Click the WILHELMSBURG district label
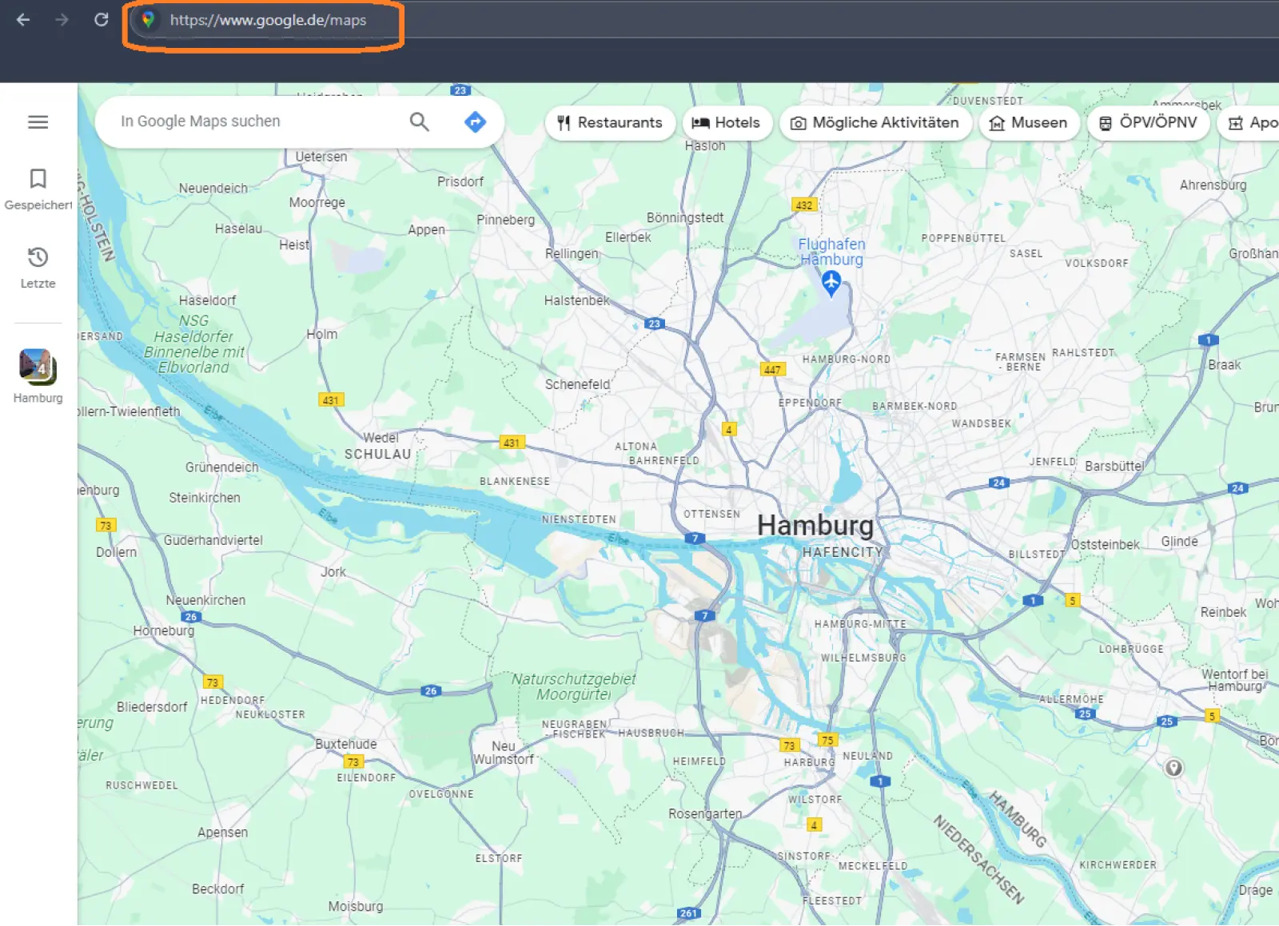This screenshot has width=1279, height=926. pos(863,658)
